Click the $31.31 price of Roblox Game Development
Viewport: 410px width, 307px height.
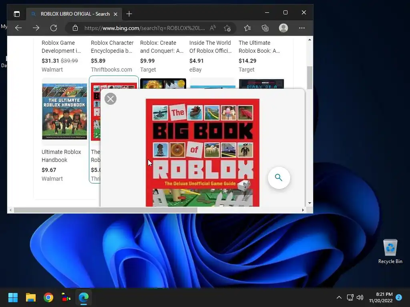[x=50, y=61]
